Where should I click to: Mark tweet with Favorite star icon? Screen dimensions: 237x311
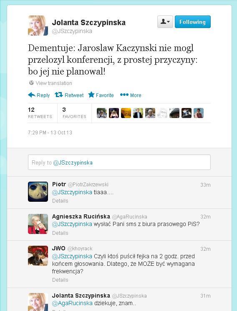click(91, 95)
